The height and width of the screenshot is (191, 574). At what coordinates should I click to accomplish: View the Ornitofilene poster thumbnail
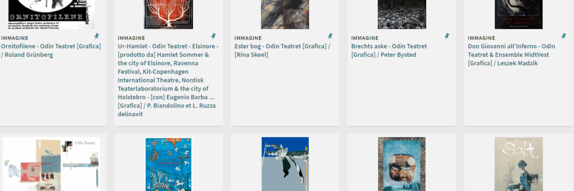click(51, 14)
